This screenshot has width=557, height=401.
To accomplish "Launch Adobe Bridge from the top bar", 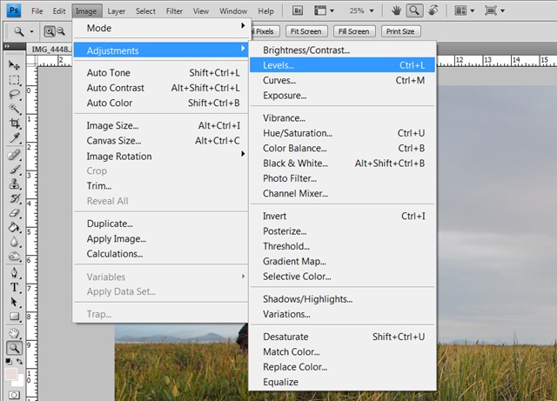I will [298, 10].
